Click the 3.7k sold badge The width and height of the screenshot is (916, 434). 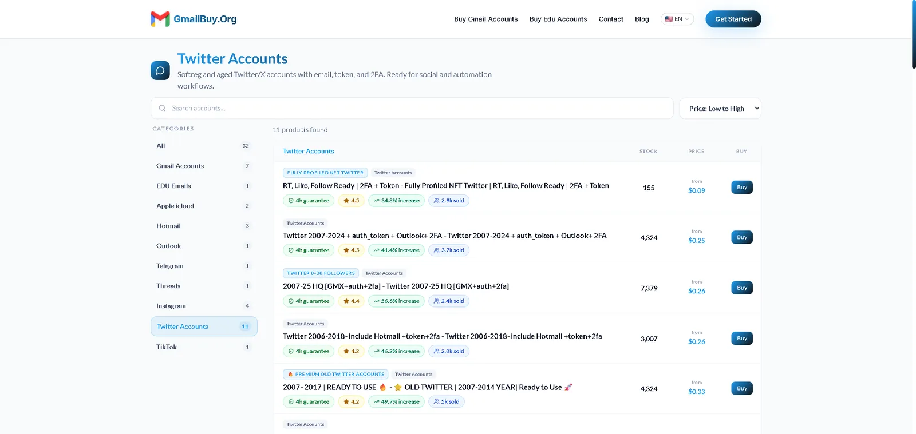point(449,250)
